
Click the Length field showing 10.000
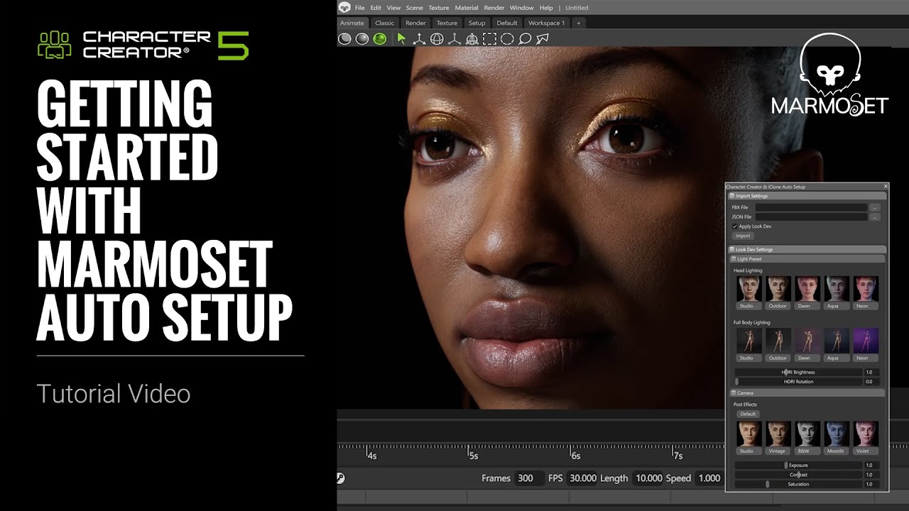pos(648,478)
